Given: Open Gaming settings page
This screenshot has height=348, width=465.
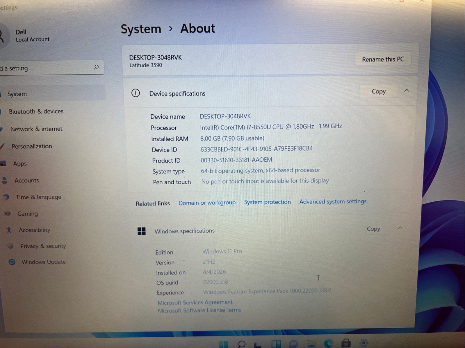Looking at the screenshot, I should [x=28, y=214].
